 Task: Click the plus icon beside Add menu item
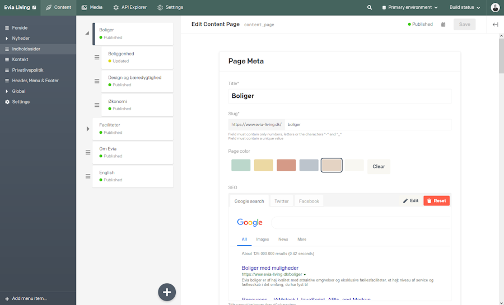click(x=7, y=299)
